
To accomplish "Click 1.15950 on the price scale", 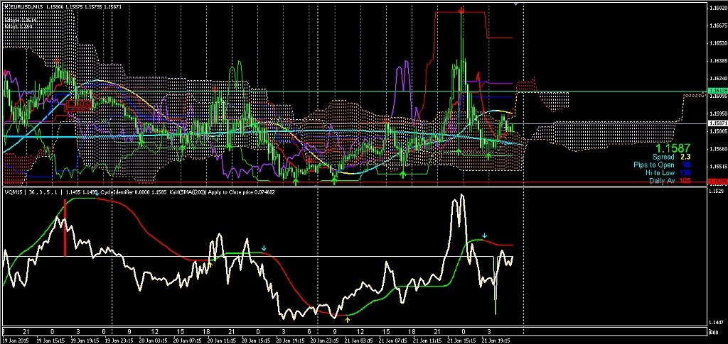I will (718, 113).
